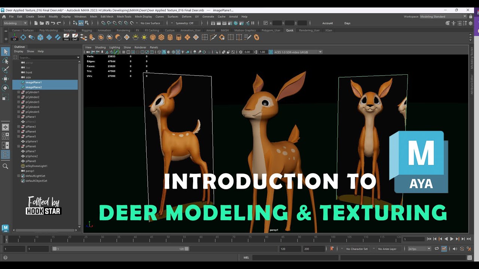
Task: Select aiSkyDomeLight1 in the Outliner
Action: coord(36,166)
